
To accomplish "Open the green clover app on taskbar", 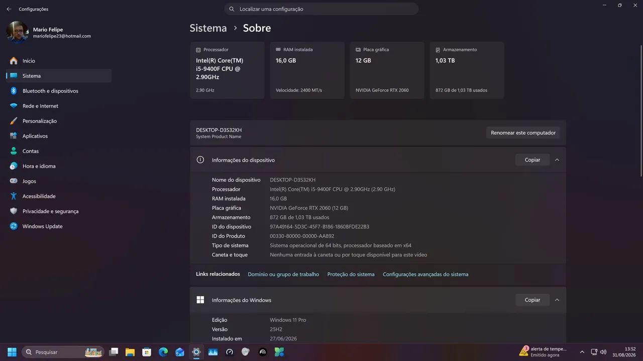I will coord(279,352).
